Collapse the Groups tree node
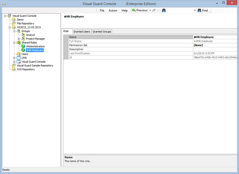This screenshot has height=174, width=239. point(14,31)
